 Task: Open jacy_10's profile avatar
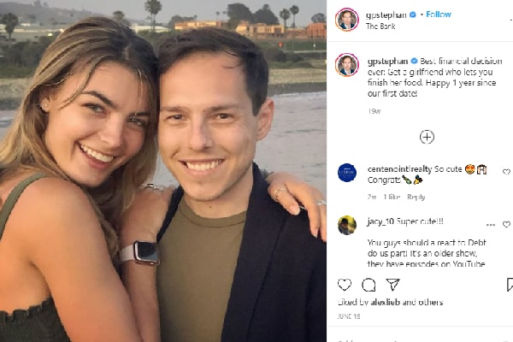click(x=346, y=225)
